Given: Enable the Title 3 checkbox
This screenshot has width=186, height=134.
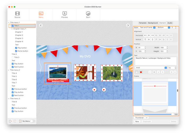Looking at the screenshot, I should (13, 57).
